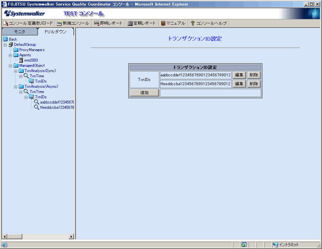Click the new console (新規コンソール) icon
The width and height of the screenshot is (322, 249).
click(x=59, y=23)
